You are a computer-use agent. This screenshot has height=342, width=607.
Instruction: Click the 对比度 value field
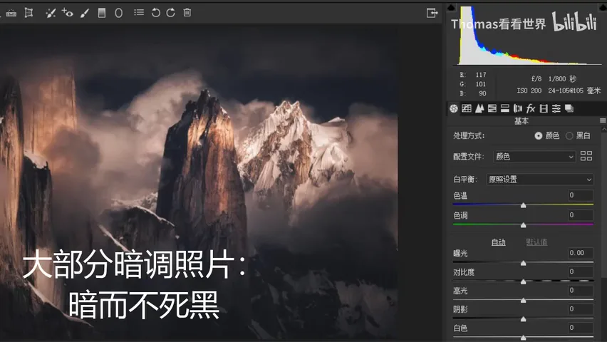tap(580, 271)
